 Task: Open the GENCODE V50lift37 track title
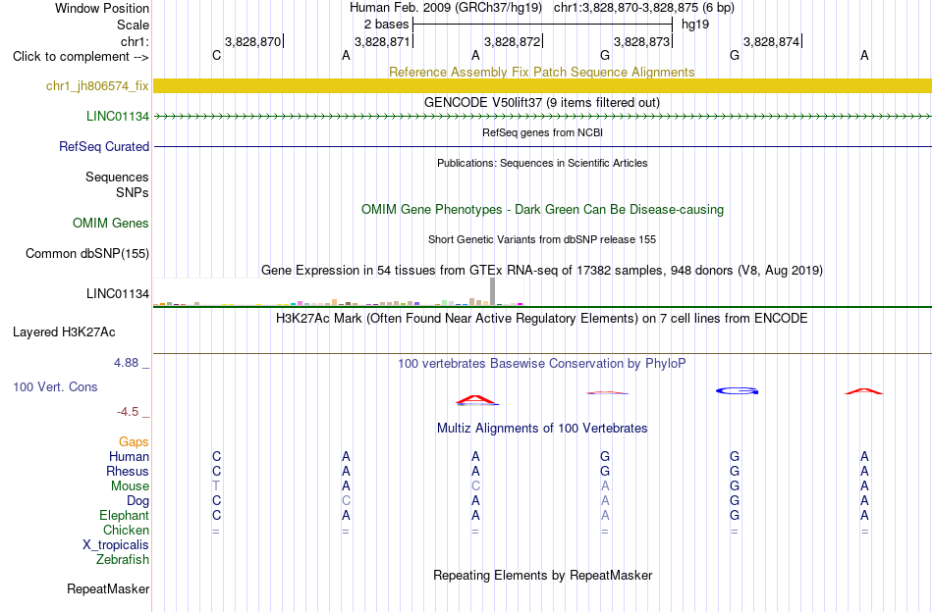[541, 103]
